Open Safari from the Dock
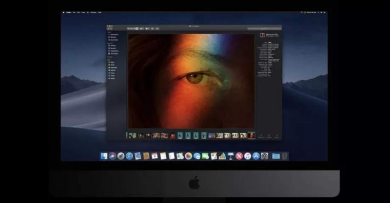The width and height of the screenshot is (390, 203). coord(129,156)
